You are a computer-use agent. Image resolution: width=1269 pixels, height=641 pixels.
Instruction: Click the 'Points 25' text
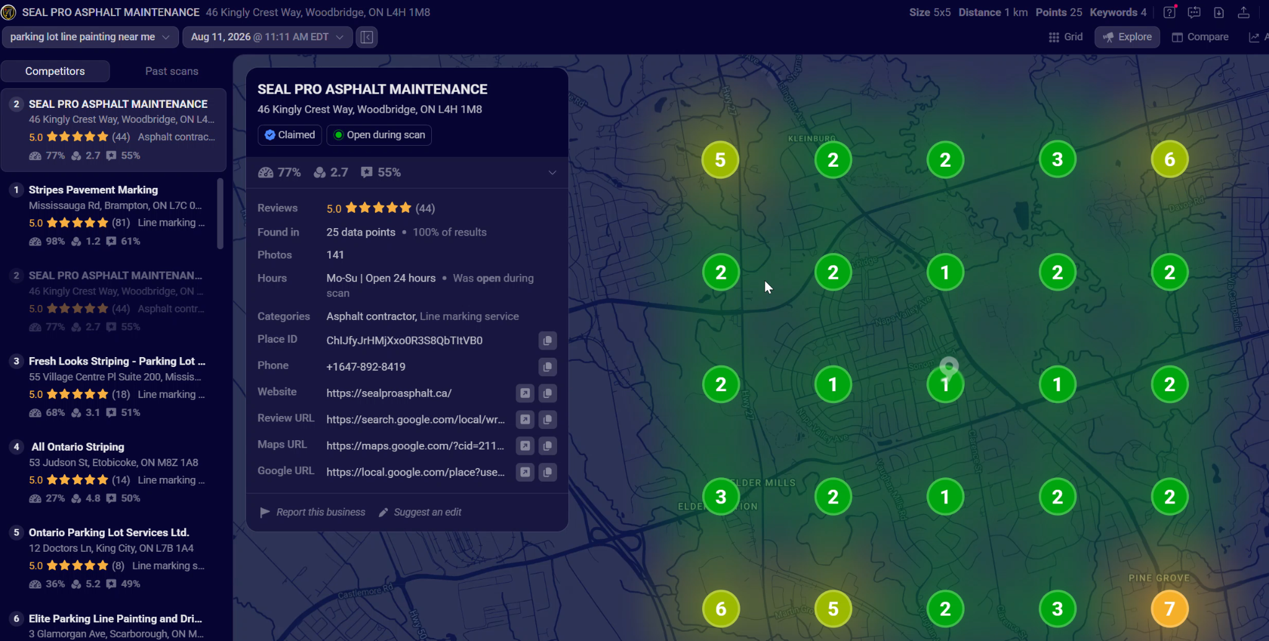pos(1059,12)
